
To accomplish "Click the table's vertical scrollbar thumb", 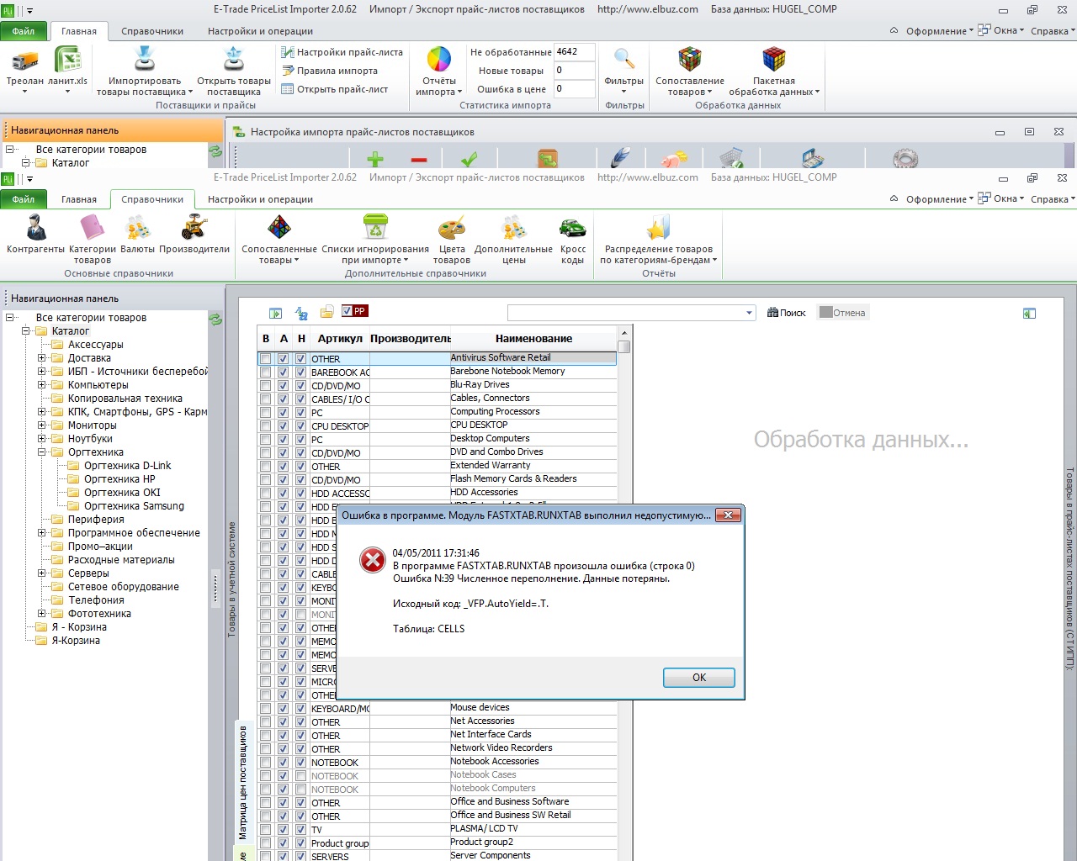I will click(x=623, y=346).
